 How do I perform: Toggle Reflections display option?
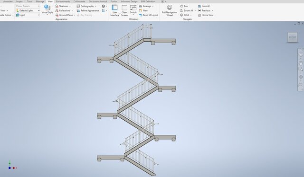tap(63, 10)
